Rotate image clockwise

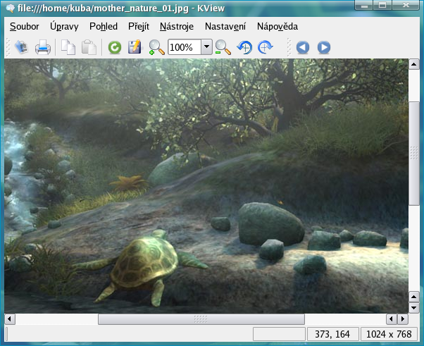point(266,47)
